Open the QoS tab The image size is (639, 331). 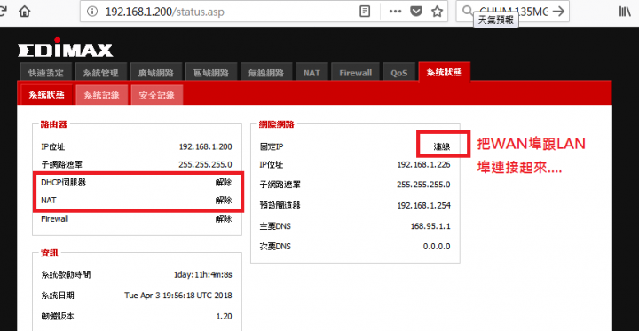(x=399, y=73)
